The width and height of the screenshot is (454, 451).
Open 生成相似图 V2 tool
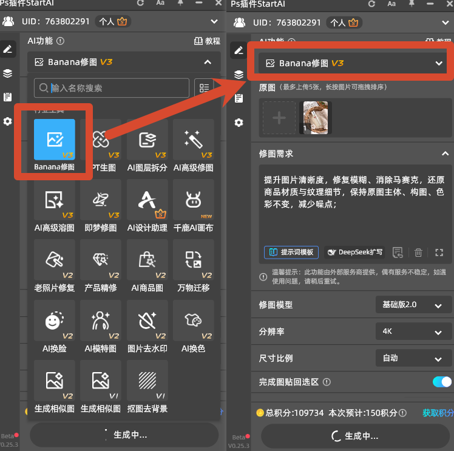55,381
